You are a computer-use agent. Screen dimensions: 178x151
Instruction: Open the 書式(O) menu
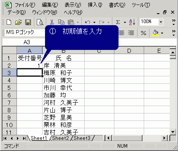coord(117,5)
